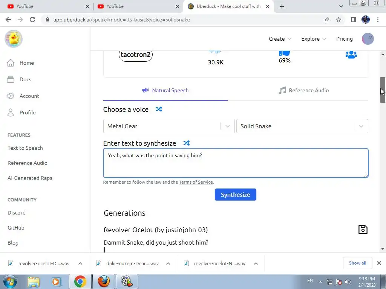Close the first YouTube tab

87,6
